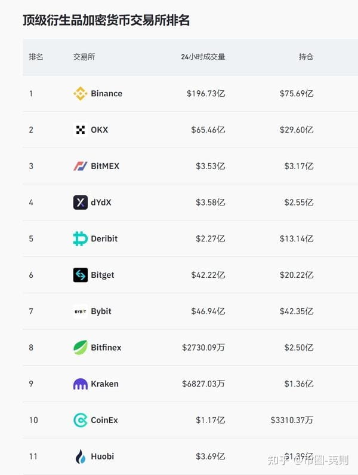Click the Kraken logo icon
This screenshot has width=358, height=475.
[80, 384]
